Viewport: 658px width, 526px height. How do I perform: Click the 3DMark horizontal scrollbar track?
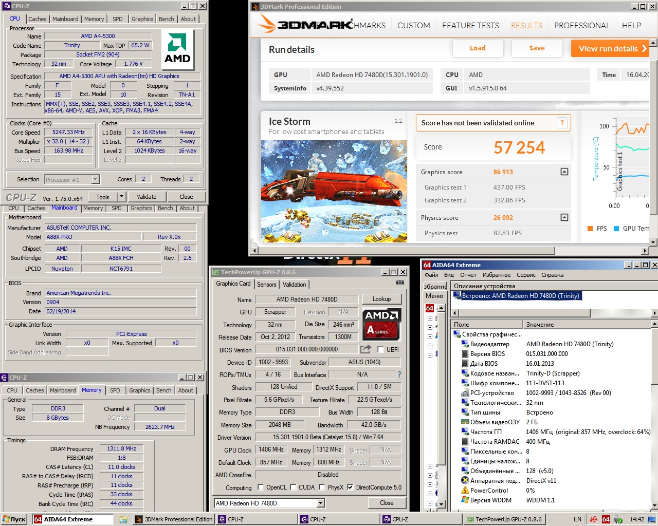[449, 251]
